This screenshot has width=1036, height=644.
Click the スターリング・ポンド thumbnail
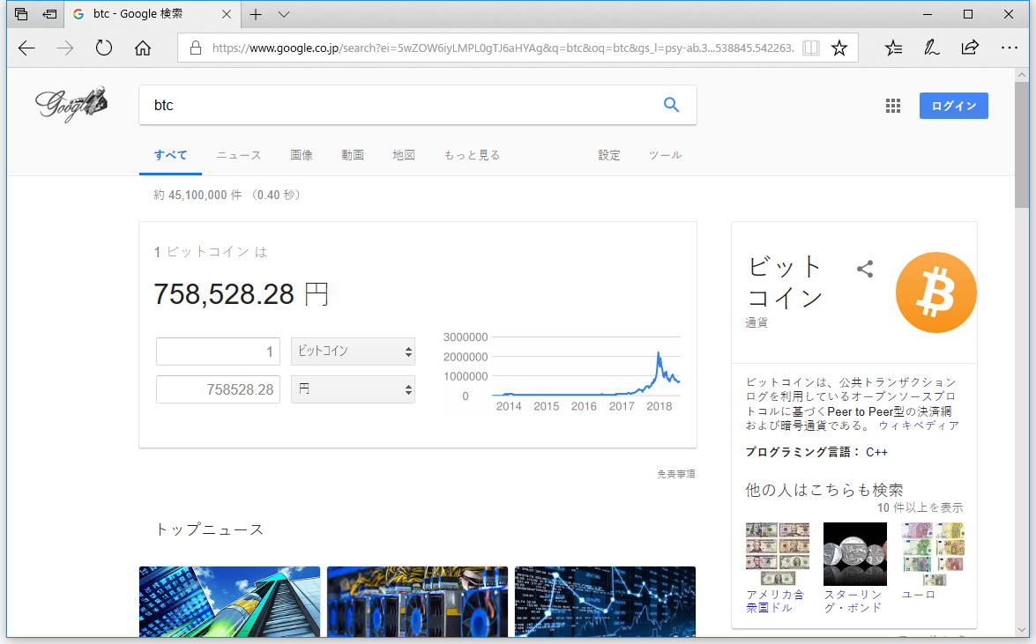coord(854,553)
